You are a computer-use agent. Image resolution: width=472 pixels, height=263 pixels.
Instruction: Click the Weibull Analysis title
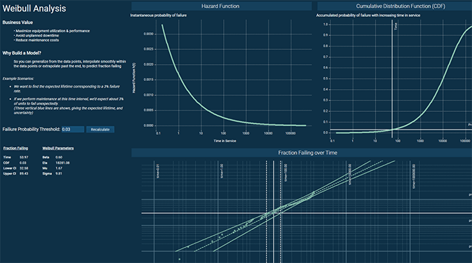[34, 8]
